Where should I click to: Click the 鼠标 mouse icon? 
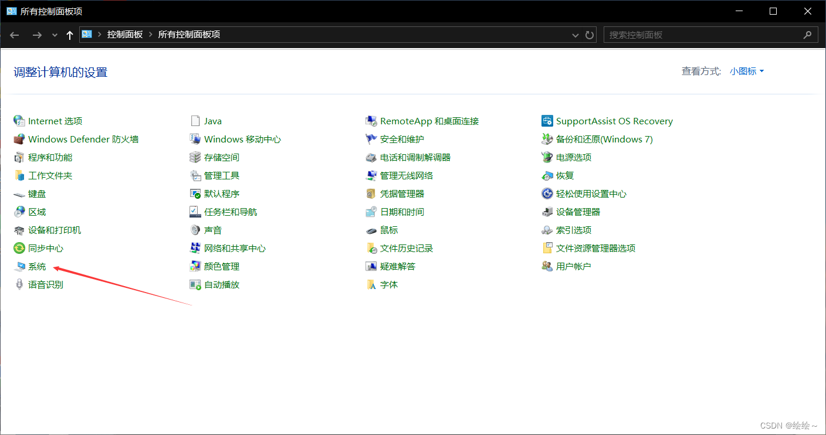(x=371, y=230)
